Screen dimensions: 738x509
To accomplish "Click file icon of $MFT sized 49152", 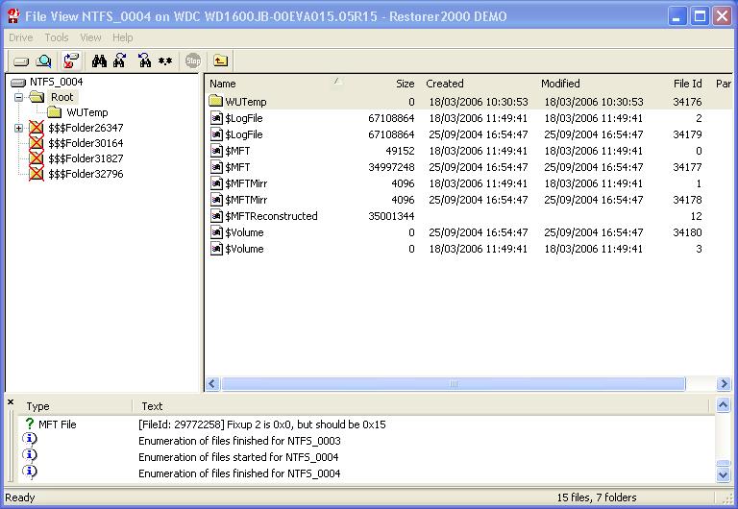I will [x=216, y=151].
